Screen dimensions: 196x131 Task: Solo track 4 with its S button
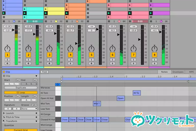pos(70,60)
